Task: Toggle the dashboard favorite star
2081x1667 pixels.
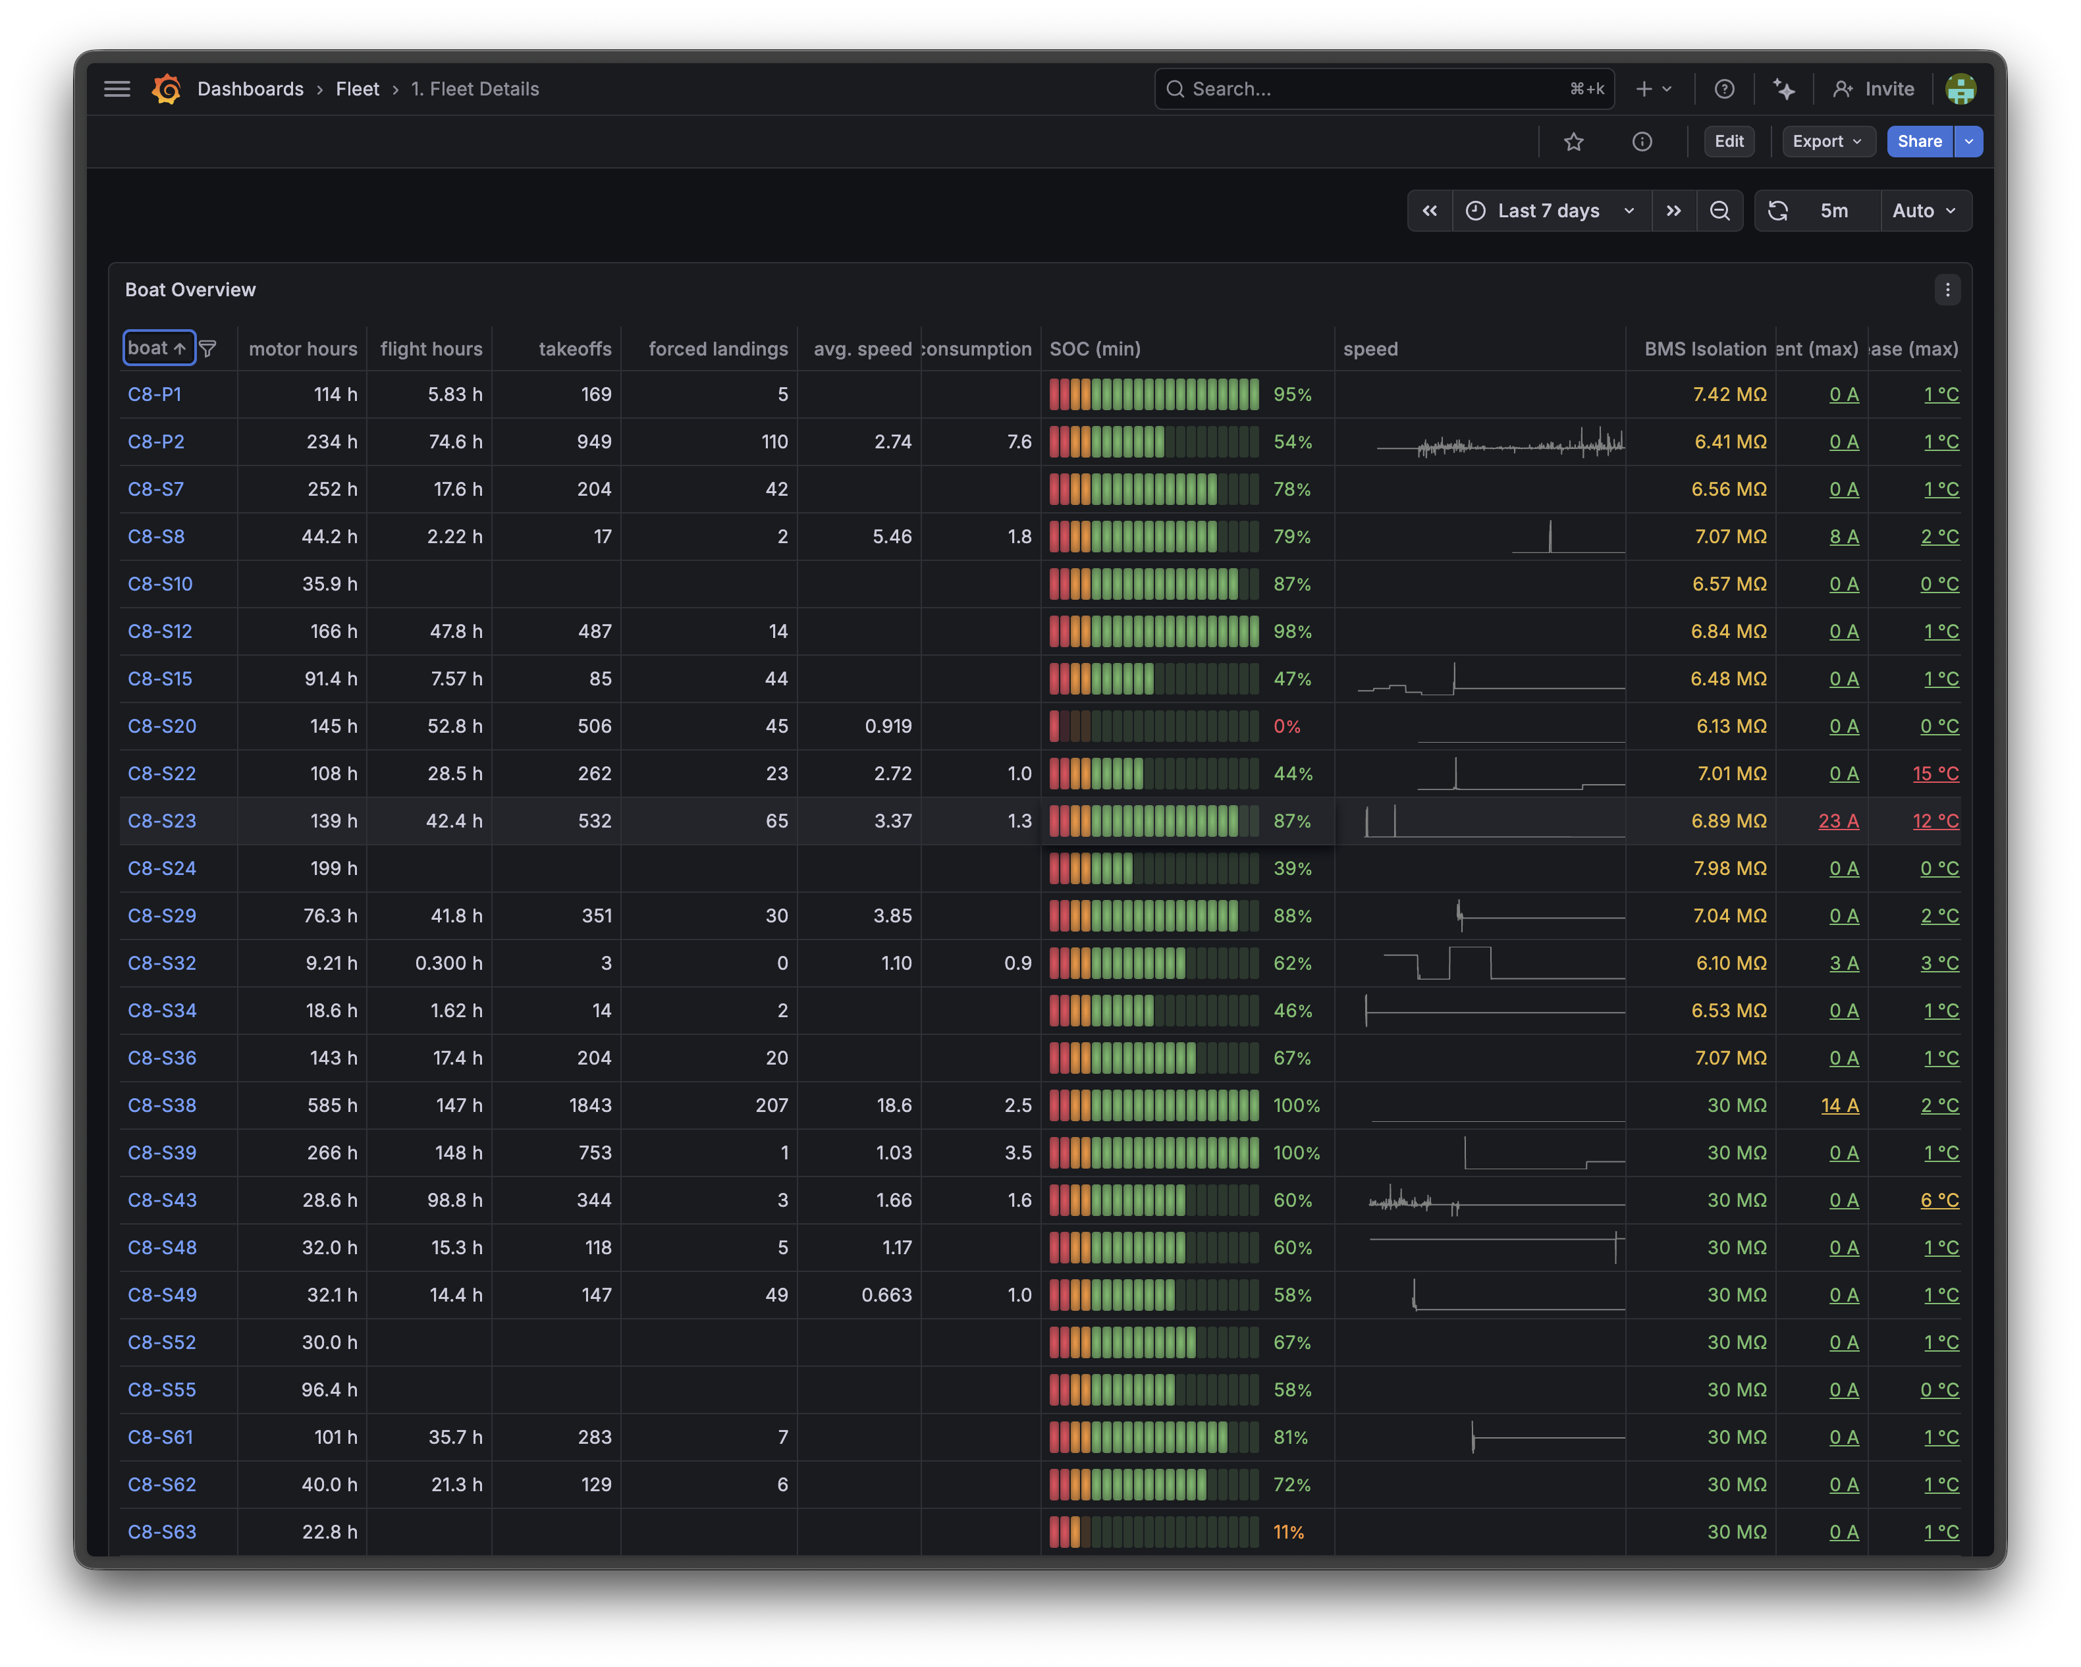Action: point(1573,142)
